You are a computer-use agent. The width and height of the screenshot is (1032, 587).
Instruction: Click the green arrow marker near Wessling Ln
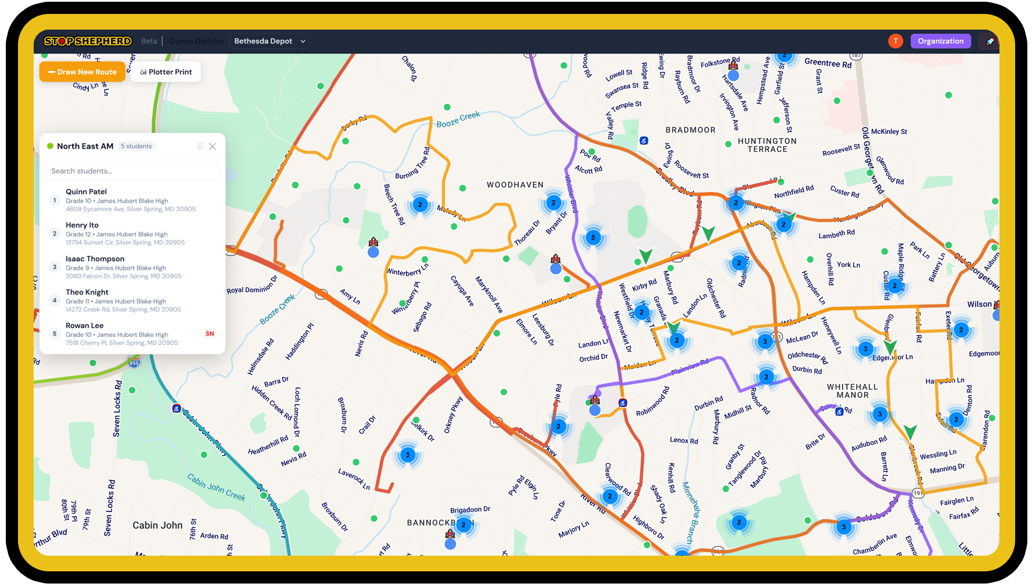tap(910, 432)
